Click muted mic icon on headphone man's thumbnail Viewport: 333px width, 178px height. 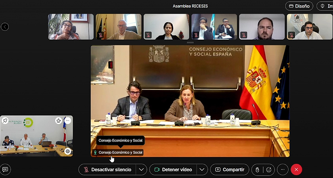[291, 35]
